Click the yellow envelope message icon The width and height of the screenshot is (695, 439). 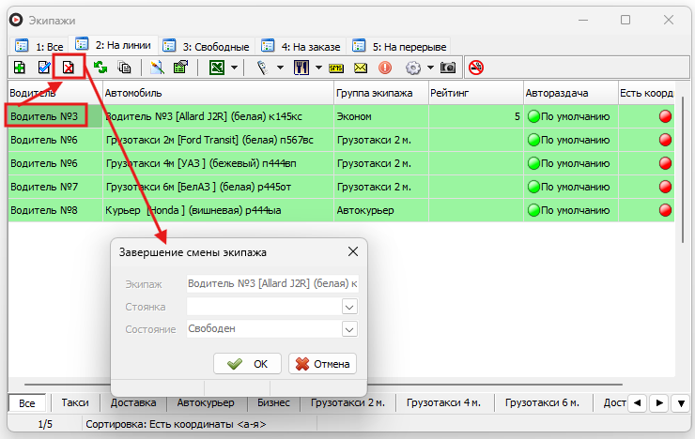361,68
